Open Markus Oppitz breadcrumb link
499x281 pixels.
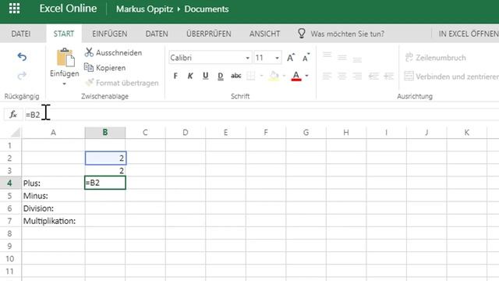[144, 9]
